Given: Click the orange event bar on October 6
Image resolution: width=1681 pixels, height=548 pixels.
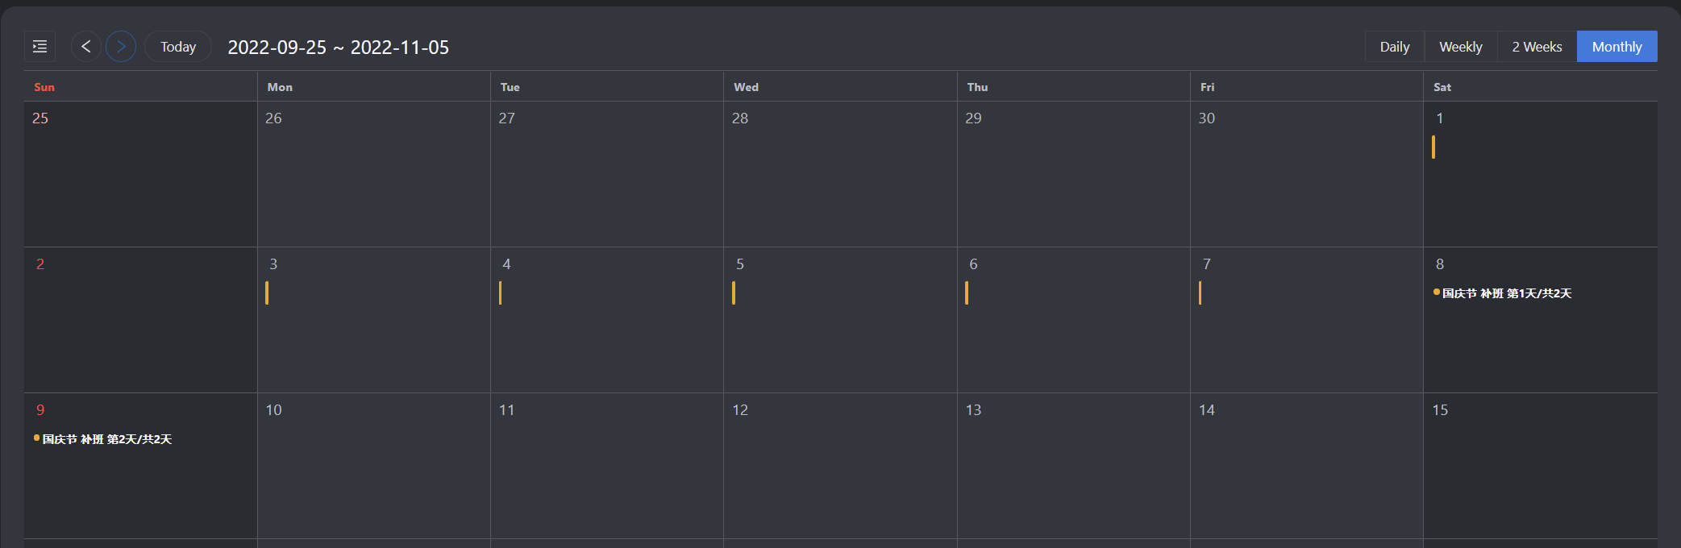Looking at the screenshot, I should point(967,293).
